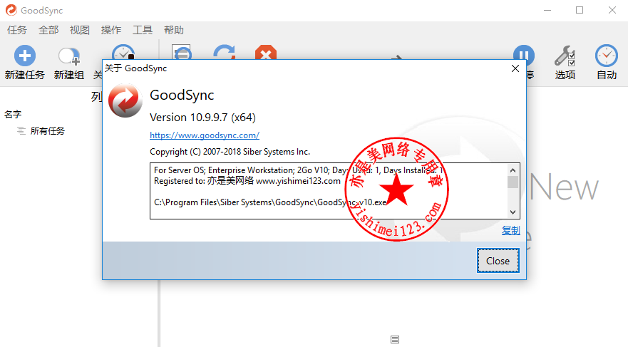Click the 'Registered to' line in info box
This screenshot has width=628, height=347.
point(247,181)
